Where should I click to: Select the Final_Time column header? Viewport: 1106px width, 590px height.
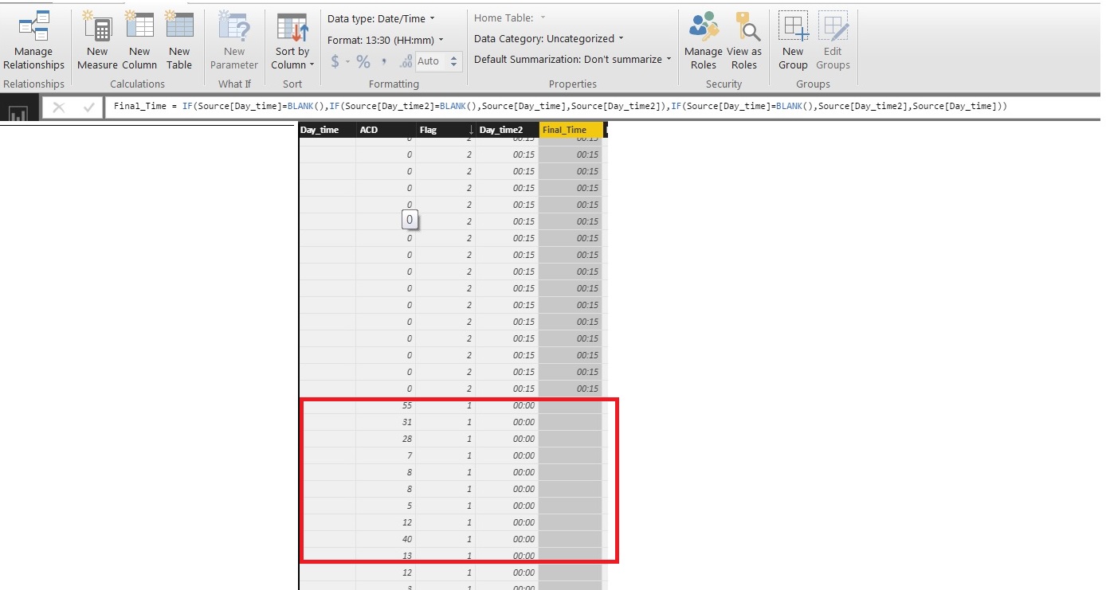pos(571,130)
